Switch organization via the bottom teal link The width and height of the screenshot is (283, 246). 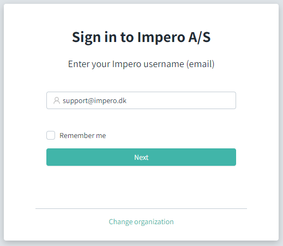[141, 222]
